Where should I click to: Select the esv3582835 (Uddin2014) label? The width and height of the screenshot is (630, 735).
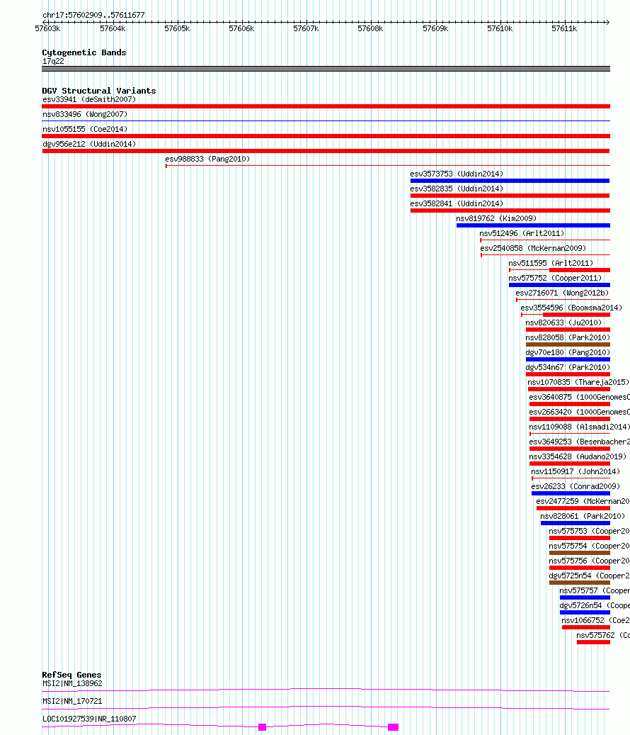click(x=457, y=189)
